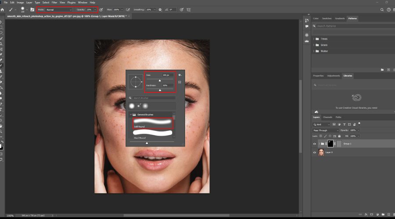Toggle lock image pixels brush icon
Screen dimensions: 395x219
325,136
